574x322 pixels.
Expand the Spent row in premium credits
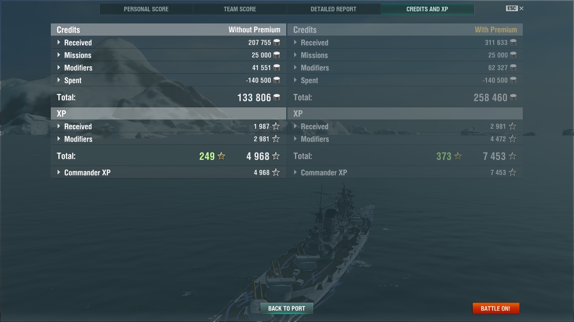[405, 80]
